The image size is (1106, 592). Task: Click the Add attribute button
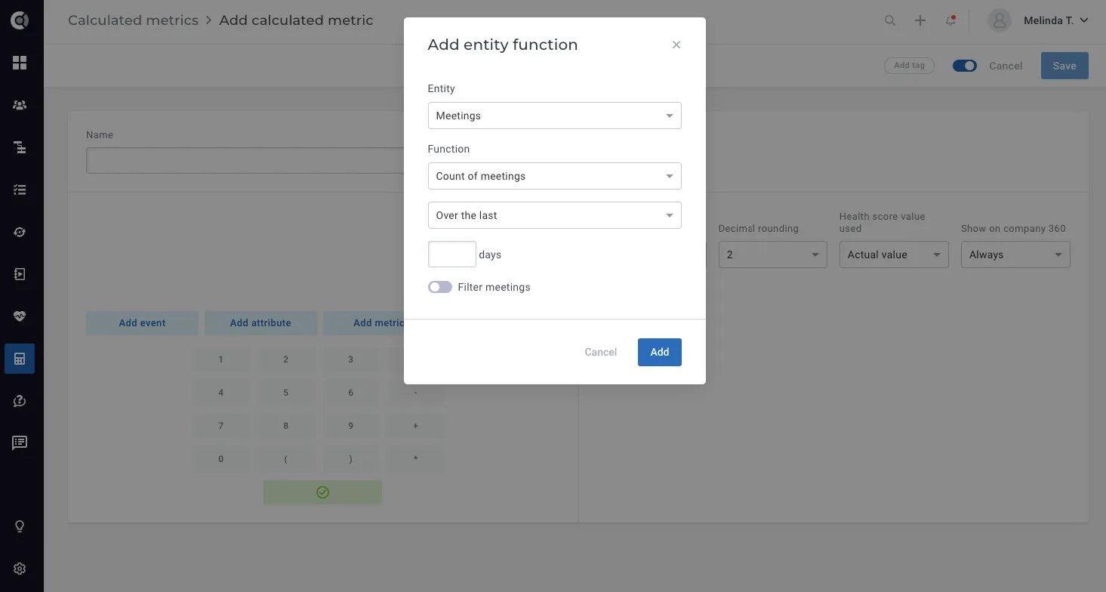(x=260, y=322)
